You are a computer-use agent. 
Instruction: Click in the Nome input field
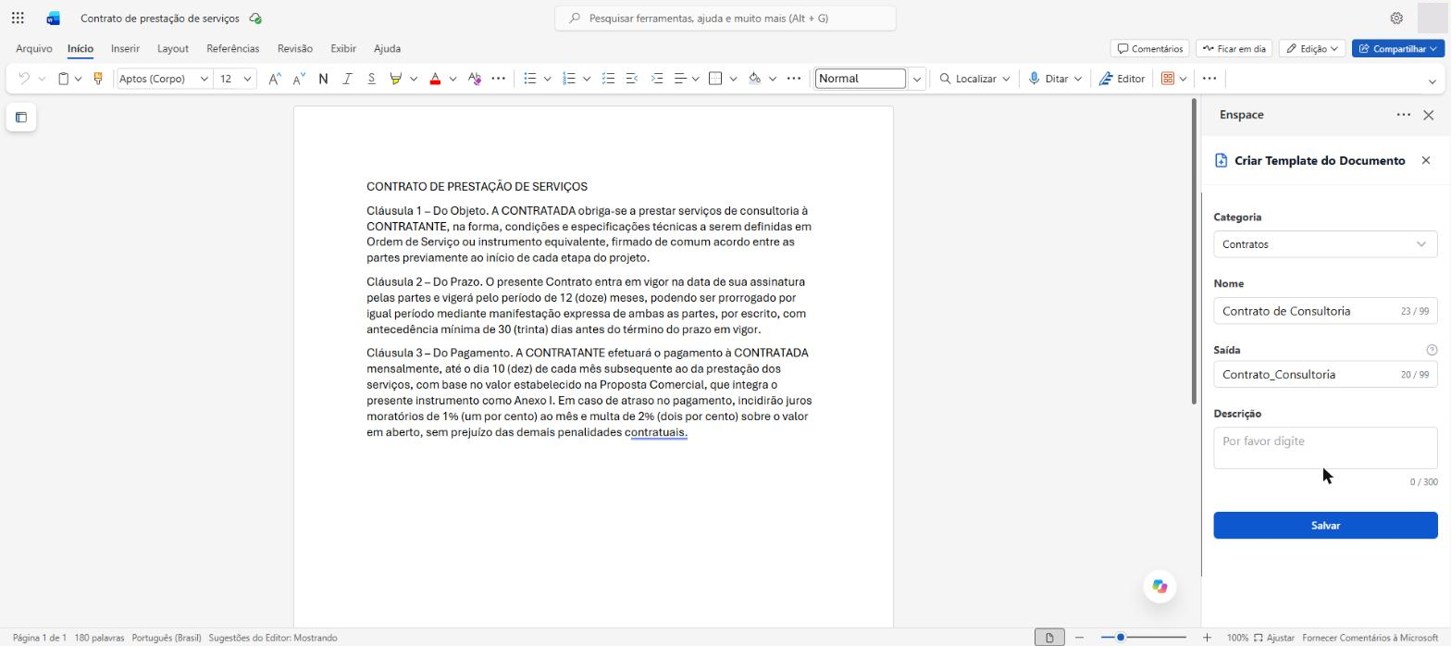1325,311
